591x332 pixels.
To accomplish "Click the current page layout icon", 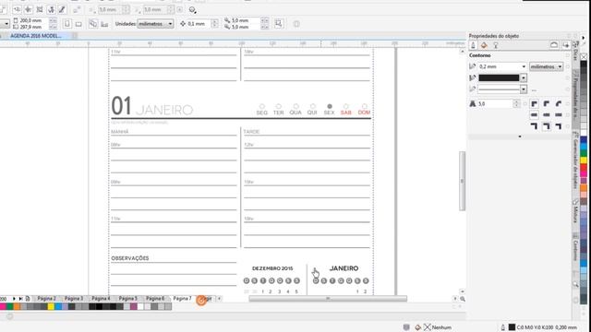I will [104, 24].
